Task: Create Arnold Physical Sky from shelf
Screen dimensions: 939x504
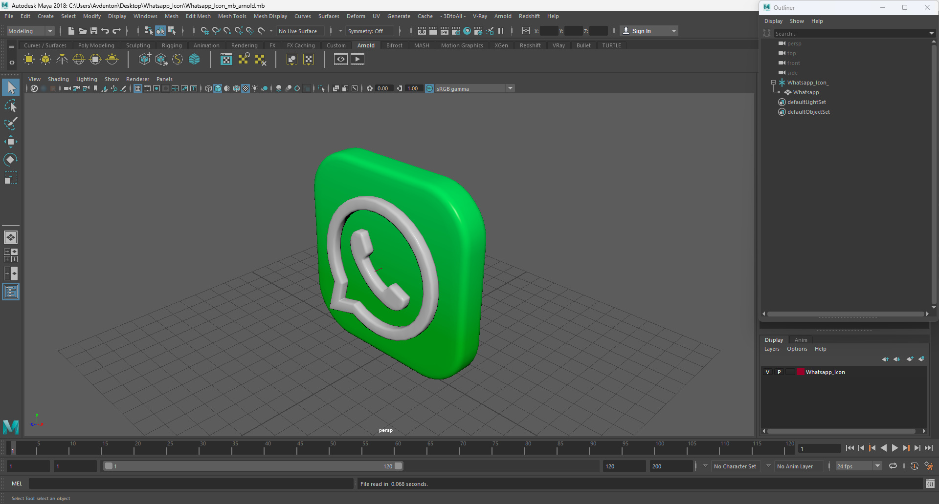Action: 112,60
